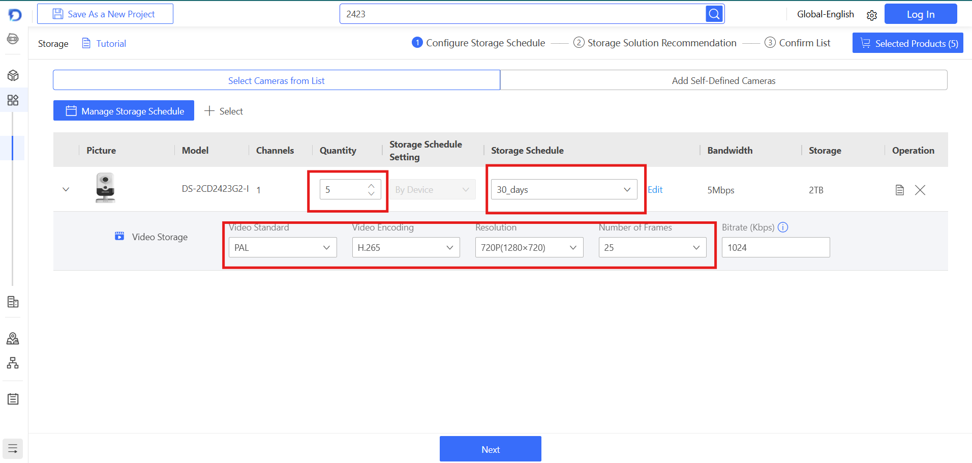Open the Video Standard PAL dropdown
This screenshot has width=972, height=463.
point(282,248)
